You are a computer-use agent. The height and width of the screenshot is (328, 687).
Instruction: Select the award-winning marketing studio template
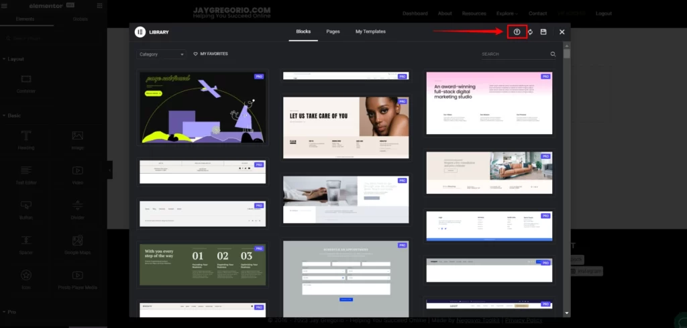(489, 103)
